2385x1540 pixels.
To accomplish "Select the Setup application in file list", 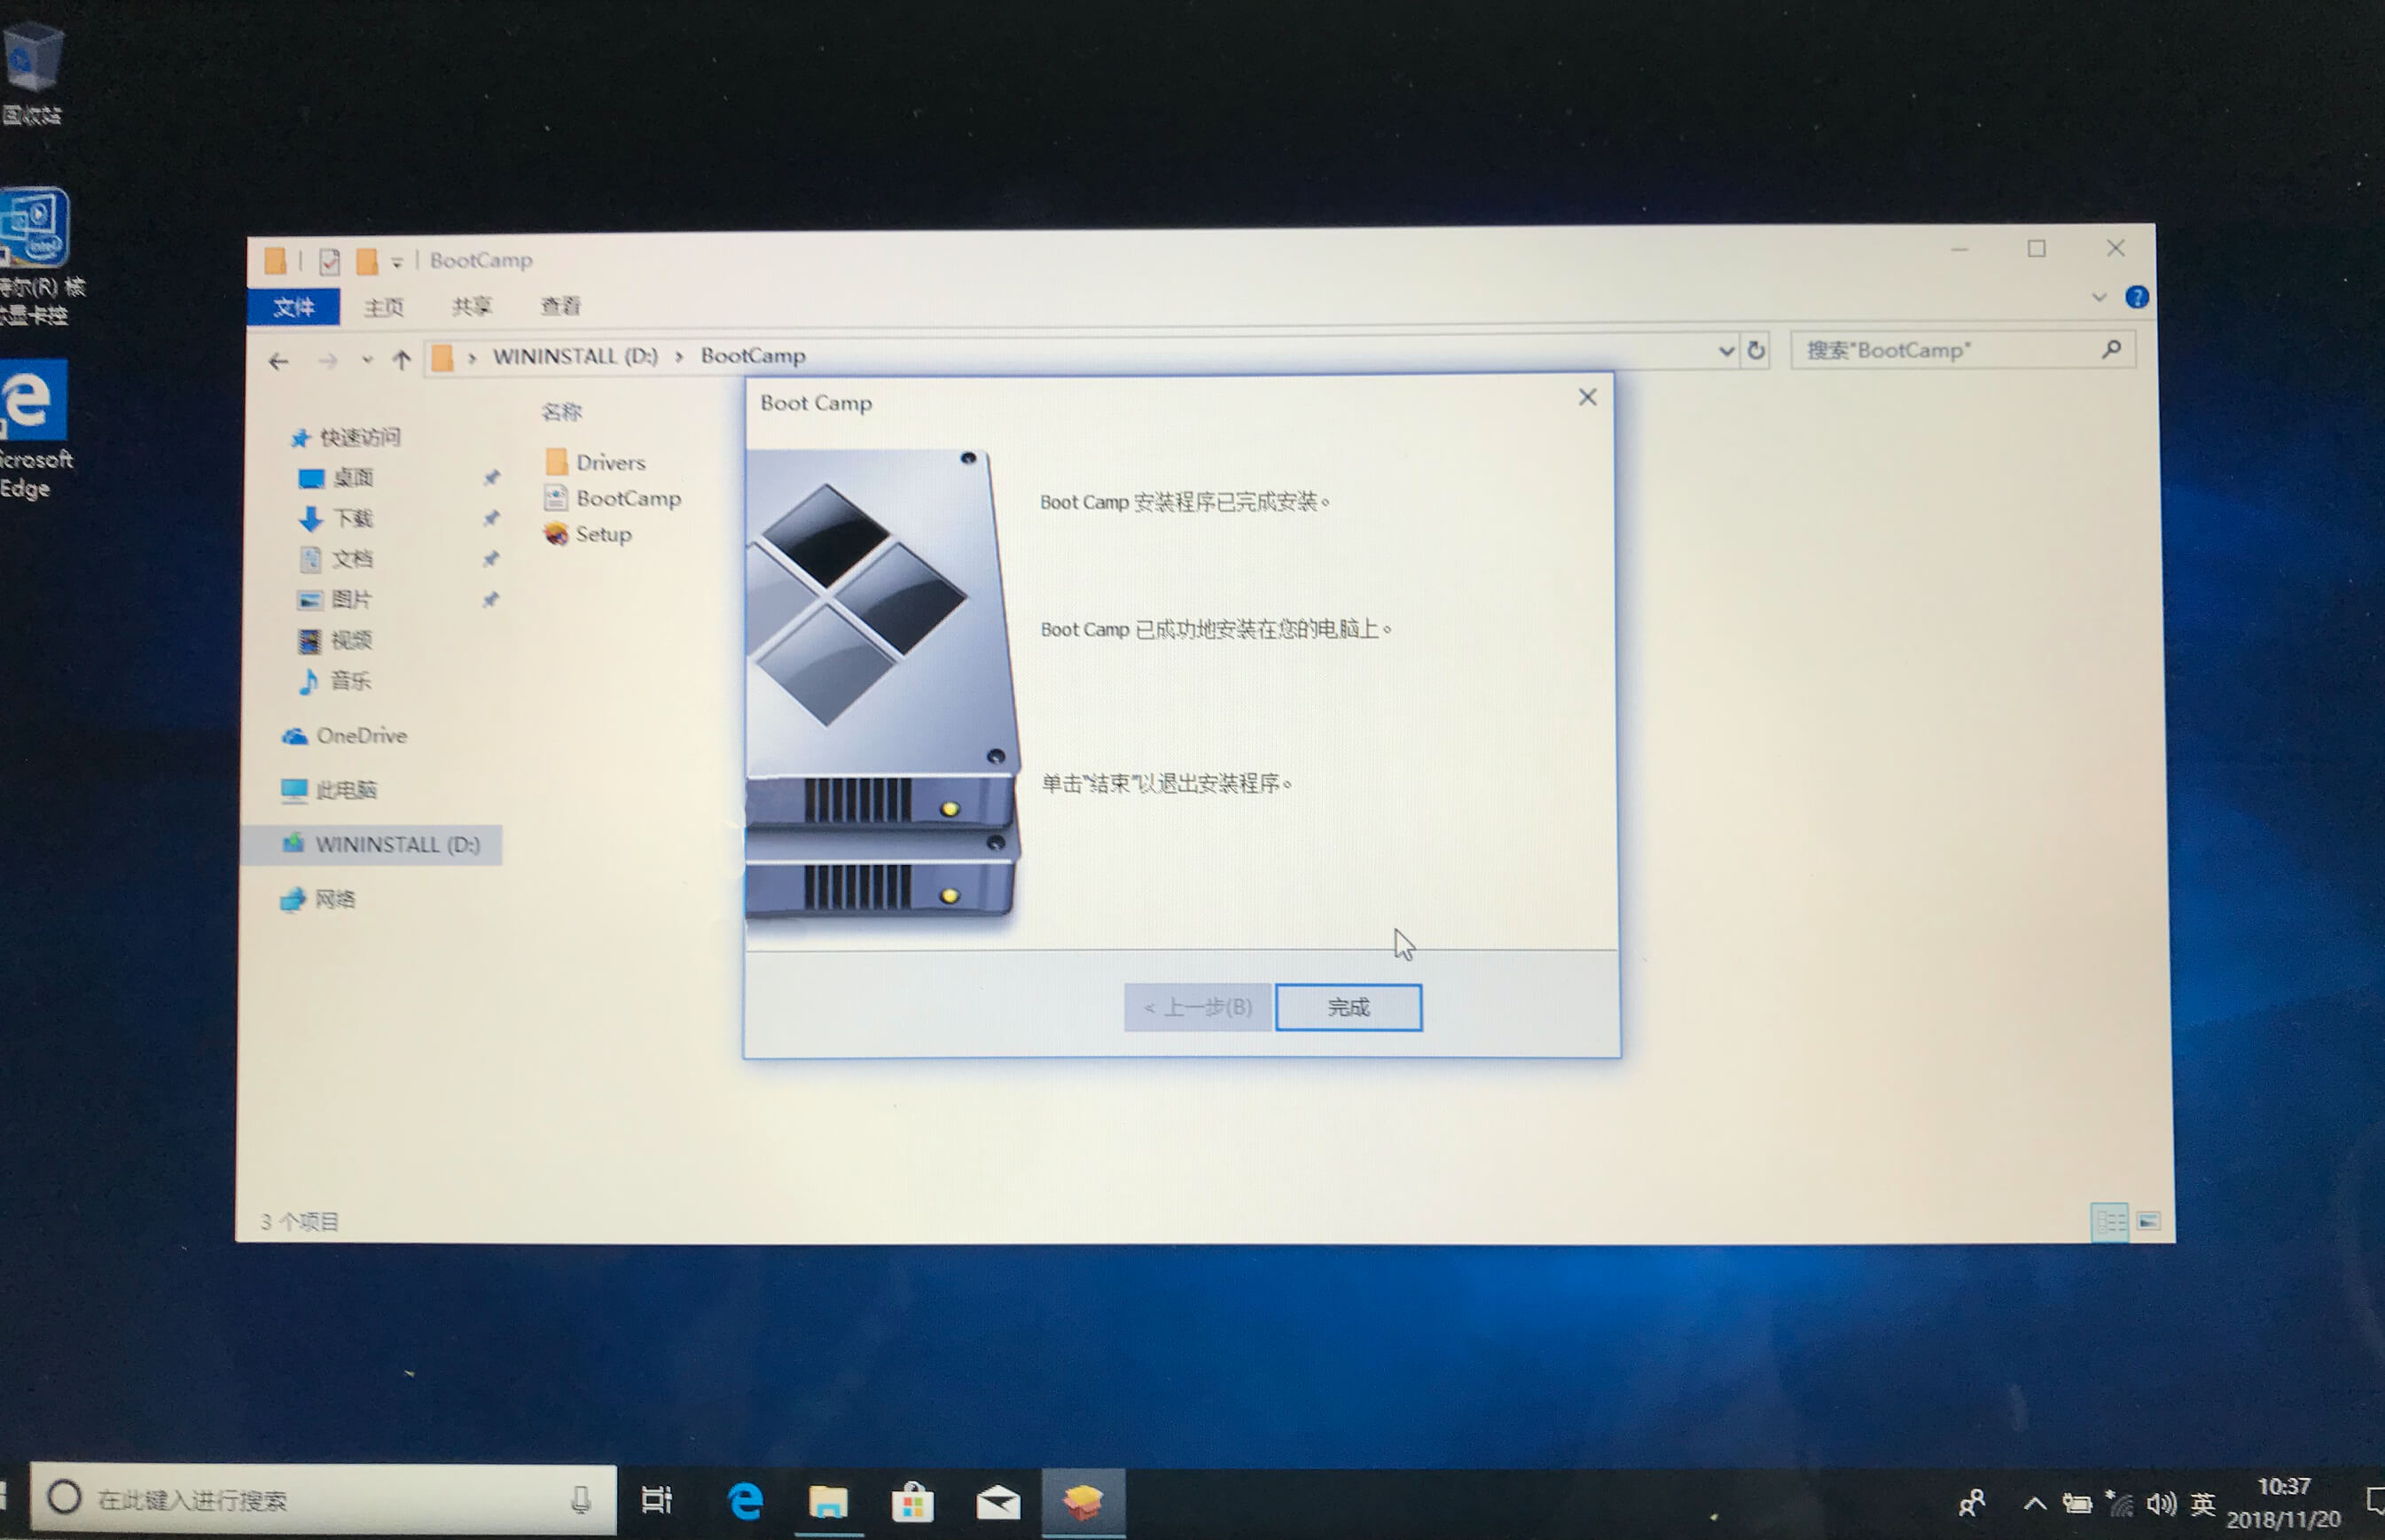I will click(588, 534).
